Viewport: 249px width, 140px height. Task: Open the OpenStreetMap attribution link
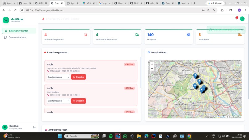(234, 117)
